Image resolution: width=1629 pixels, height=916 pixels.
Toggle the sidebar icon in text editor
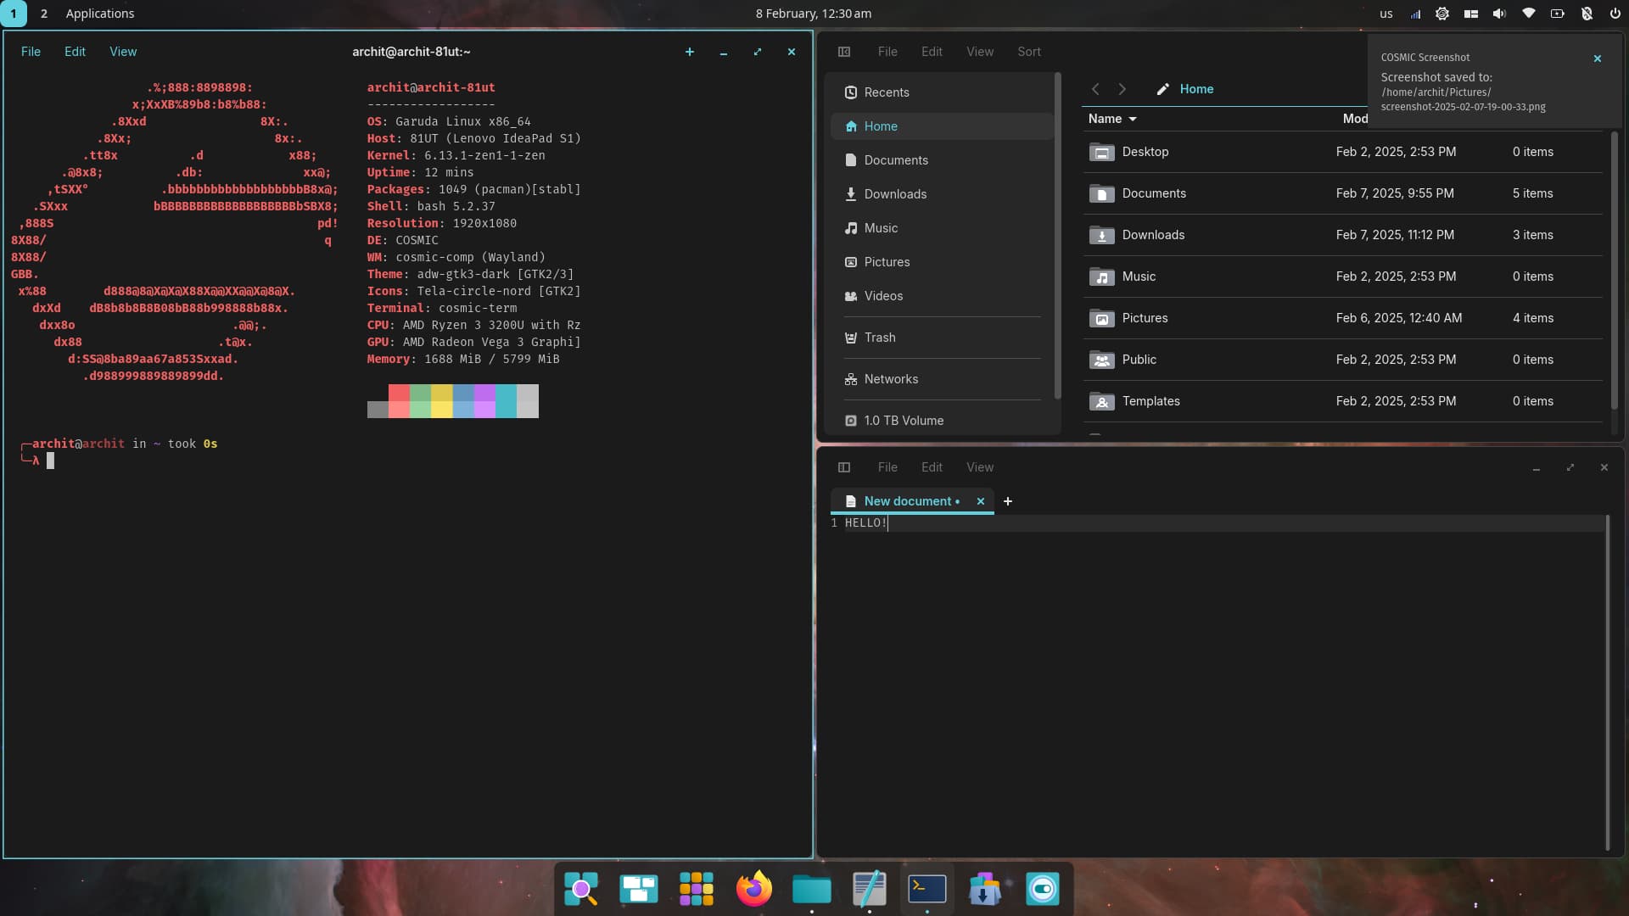[844, 467]
